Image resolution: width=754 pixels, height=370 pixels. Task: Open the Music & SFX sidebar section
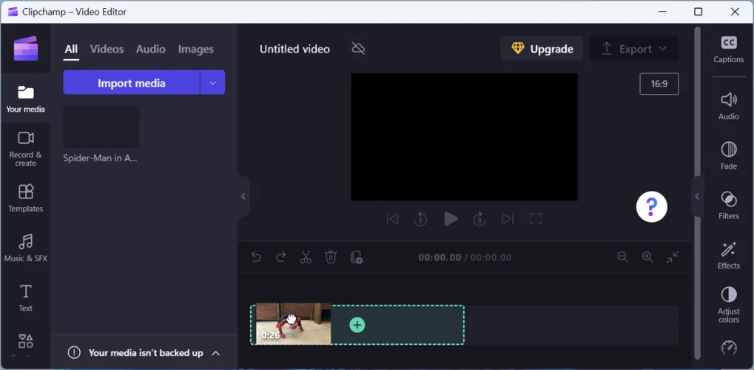[x=26, y=248]
